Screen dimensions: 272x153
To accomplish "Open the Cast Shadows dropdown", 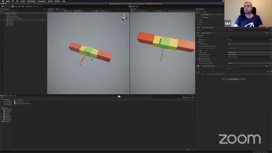I will coord(249,44).
